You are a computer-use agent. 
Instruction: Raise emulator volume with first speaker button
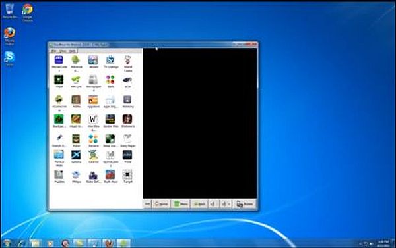tap(213, 204)
